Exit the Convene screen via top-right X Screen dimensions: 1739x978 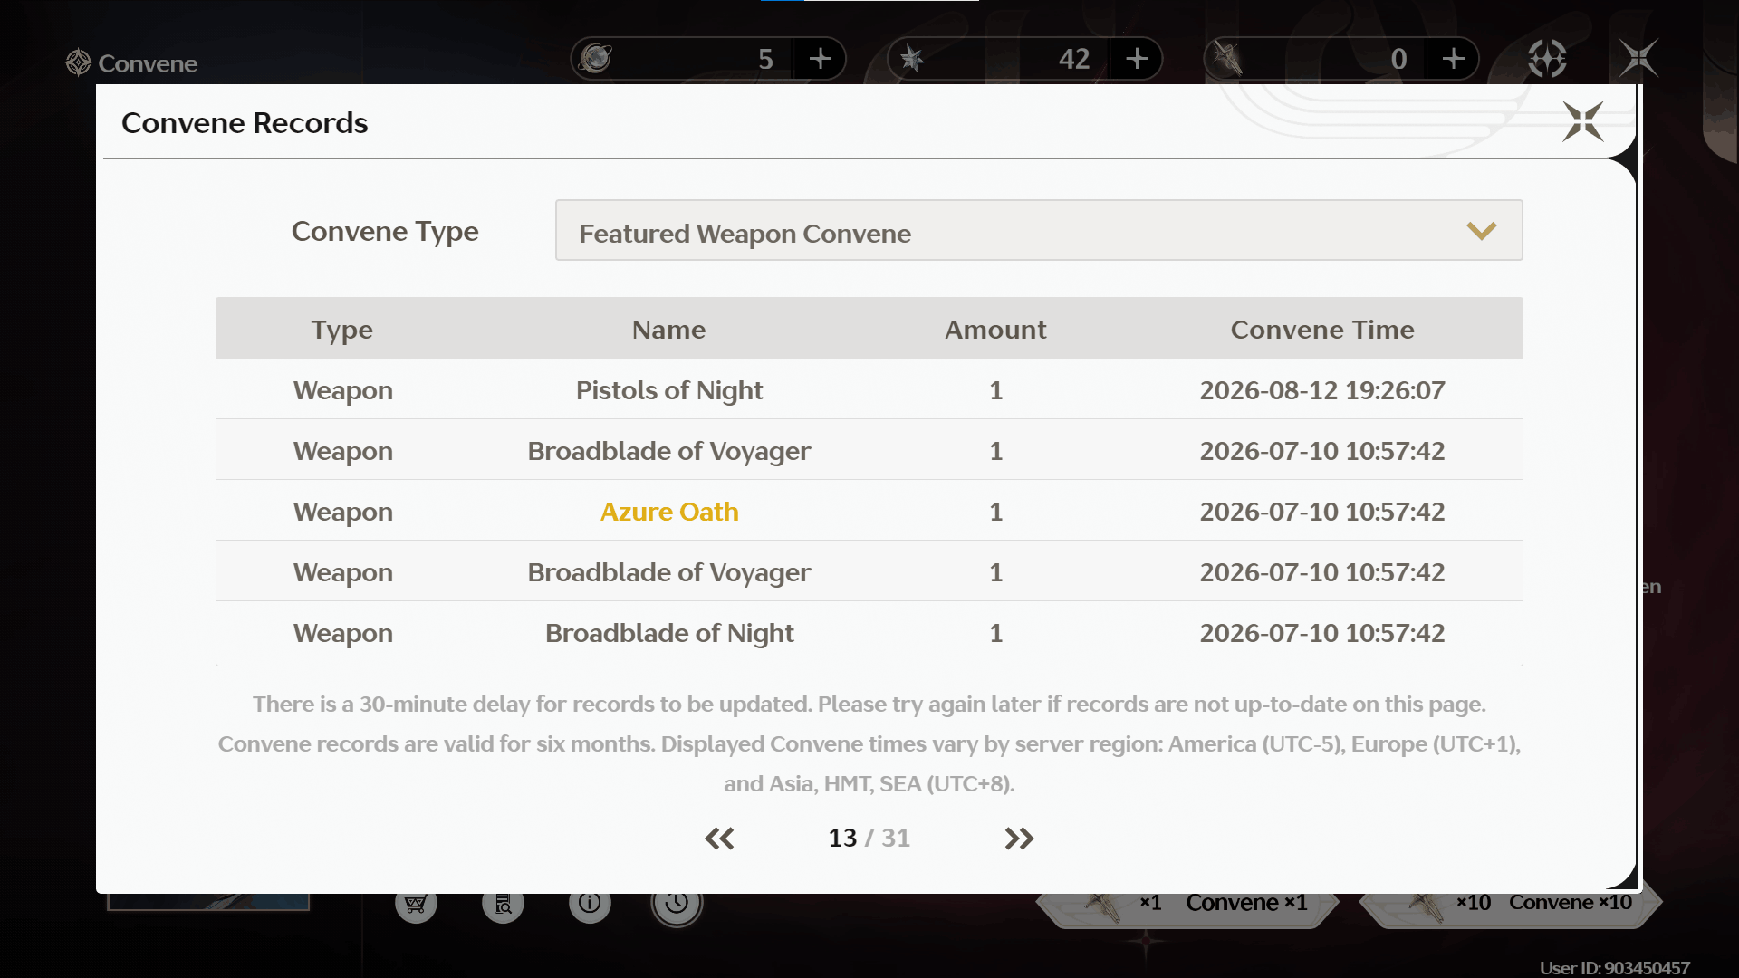(1638, 59)
